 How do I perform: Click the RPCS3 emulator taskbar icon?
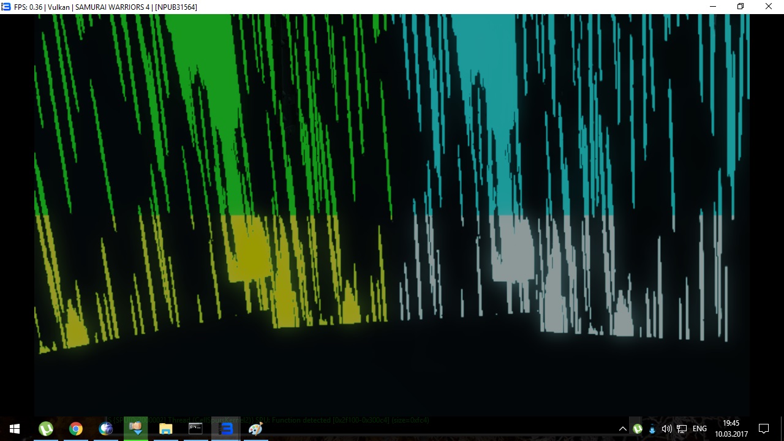coord(225,429)
